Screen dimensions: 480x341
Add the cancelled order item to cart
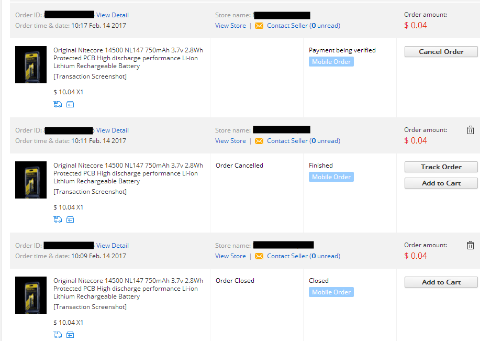pos(441,183)
